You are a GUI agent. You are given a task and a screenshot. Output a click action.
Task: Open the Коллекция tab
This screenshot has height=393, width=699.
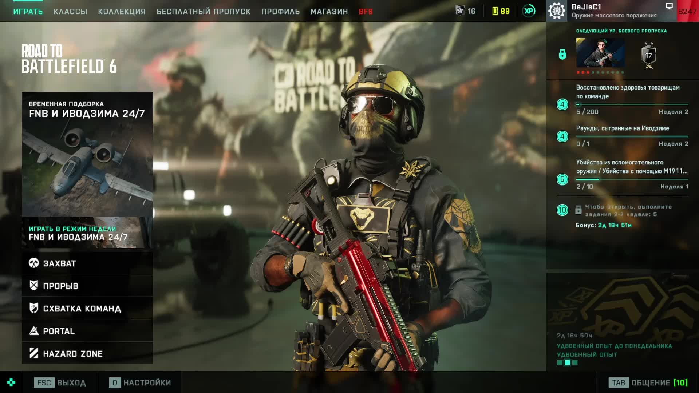pyautogui.click(x=122, y=12)
